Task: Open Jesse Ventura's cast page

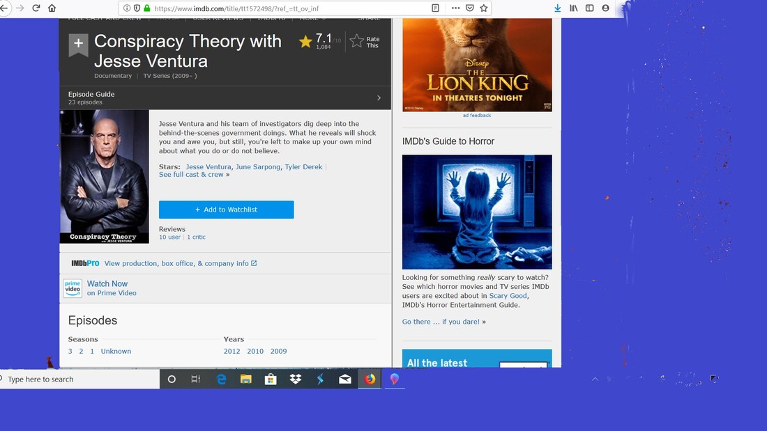Action: point(208,166)
